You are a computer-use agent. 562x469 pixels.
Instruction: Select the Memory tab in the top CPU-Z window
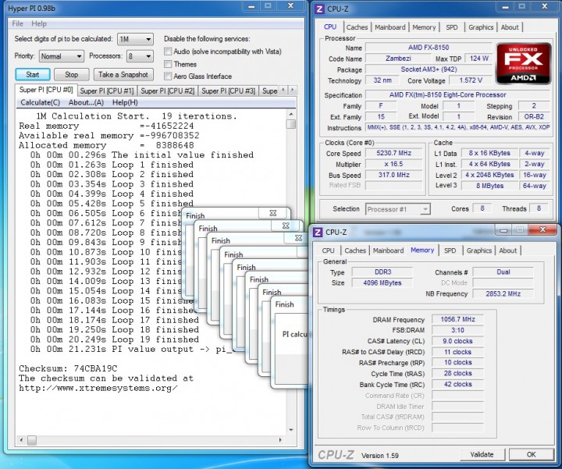[x=424, y=27]
